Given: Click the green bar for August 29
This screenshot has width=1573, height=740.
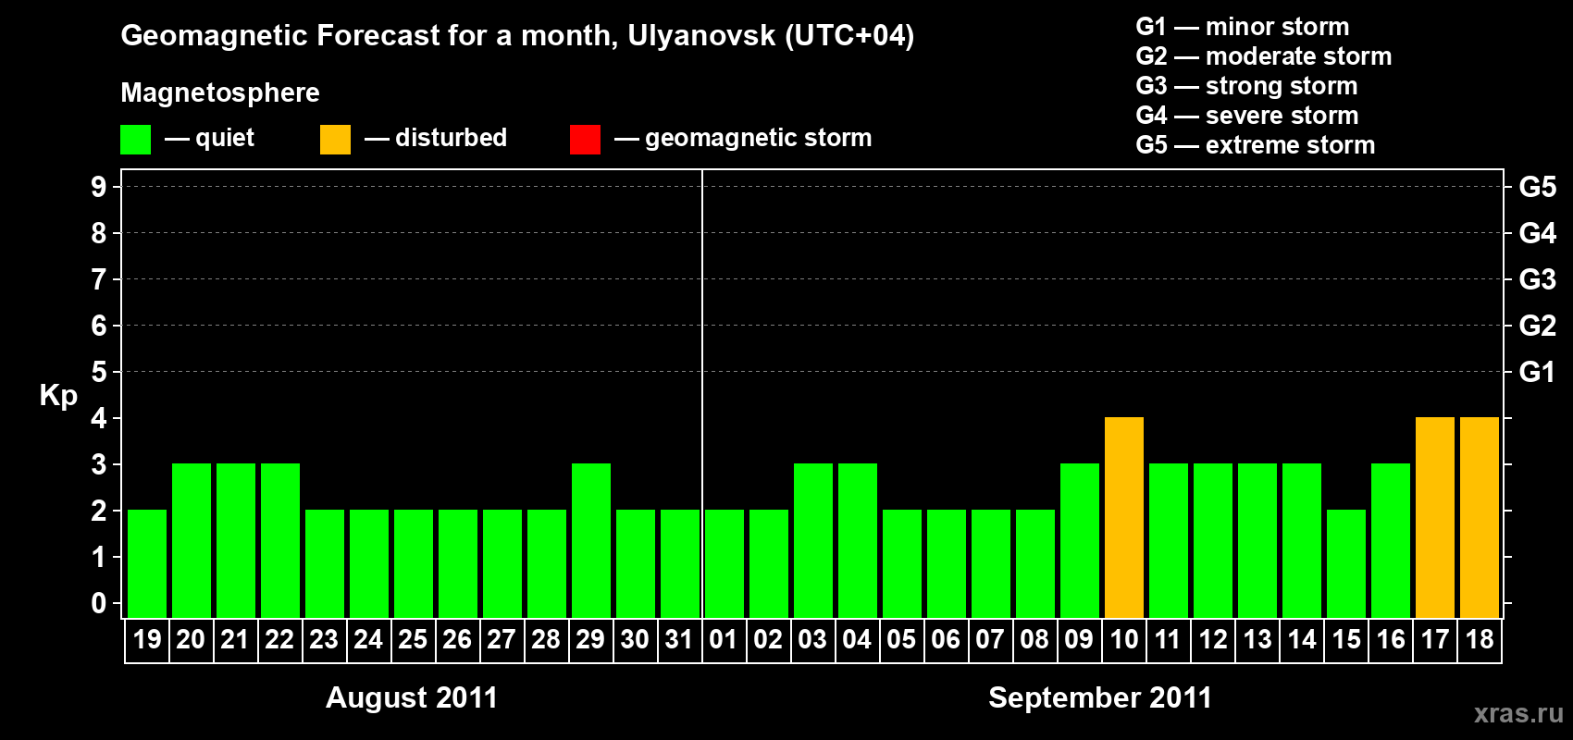Looking at the screenshot, I should (x=591, y=540).
